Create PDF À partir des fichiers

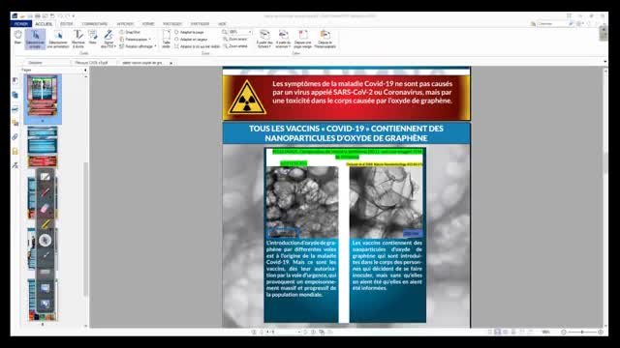tap(264, 39)
